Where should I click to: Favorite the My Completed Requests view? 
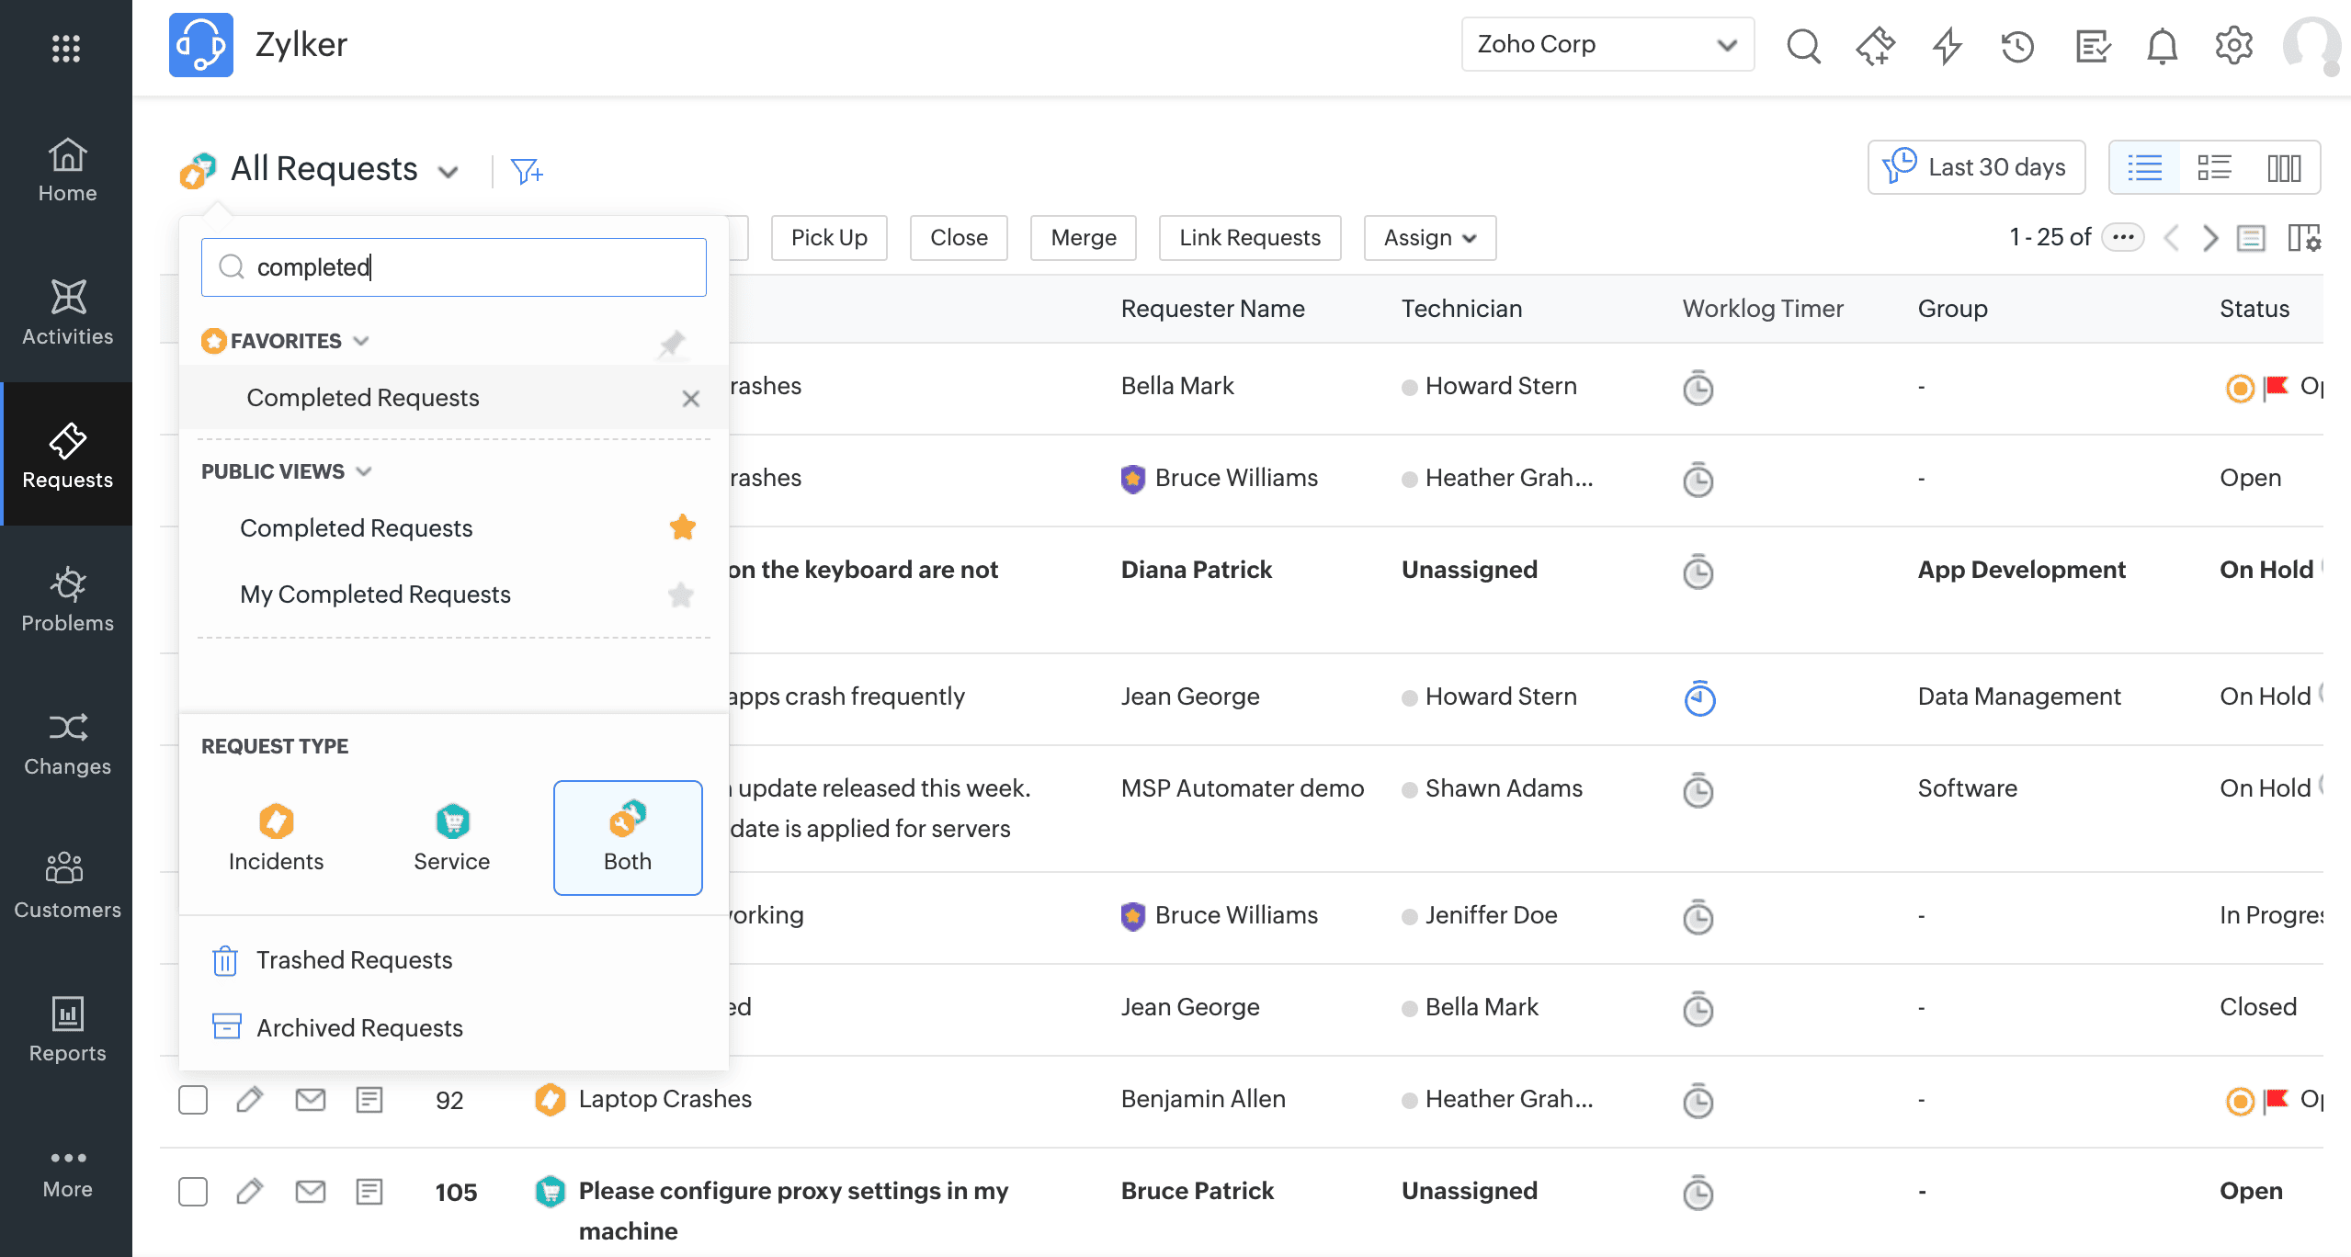pyautogui.click(x=681, y=595)
